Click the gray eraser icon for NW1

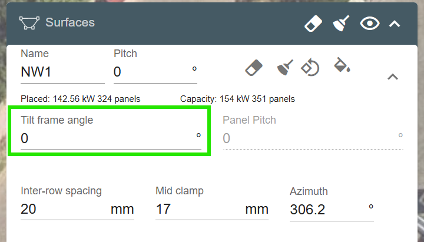253,68
